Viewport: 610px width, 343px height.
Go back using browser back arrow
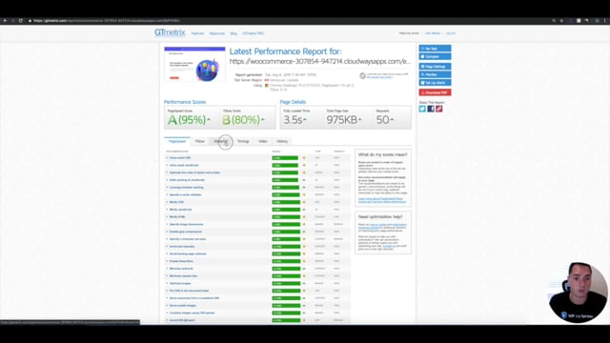coord(5,21)
